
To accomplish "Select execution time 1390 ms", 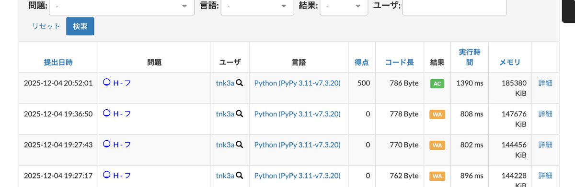I will tap(470, 83).
